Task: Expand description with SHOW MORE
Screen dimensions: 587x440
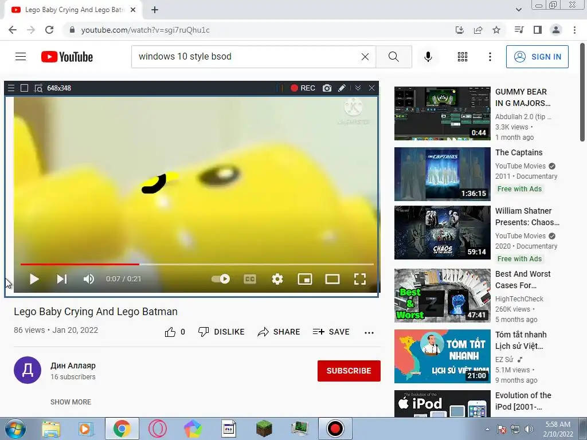Action: pos(71,402)
